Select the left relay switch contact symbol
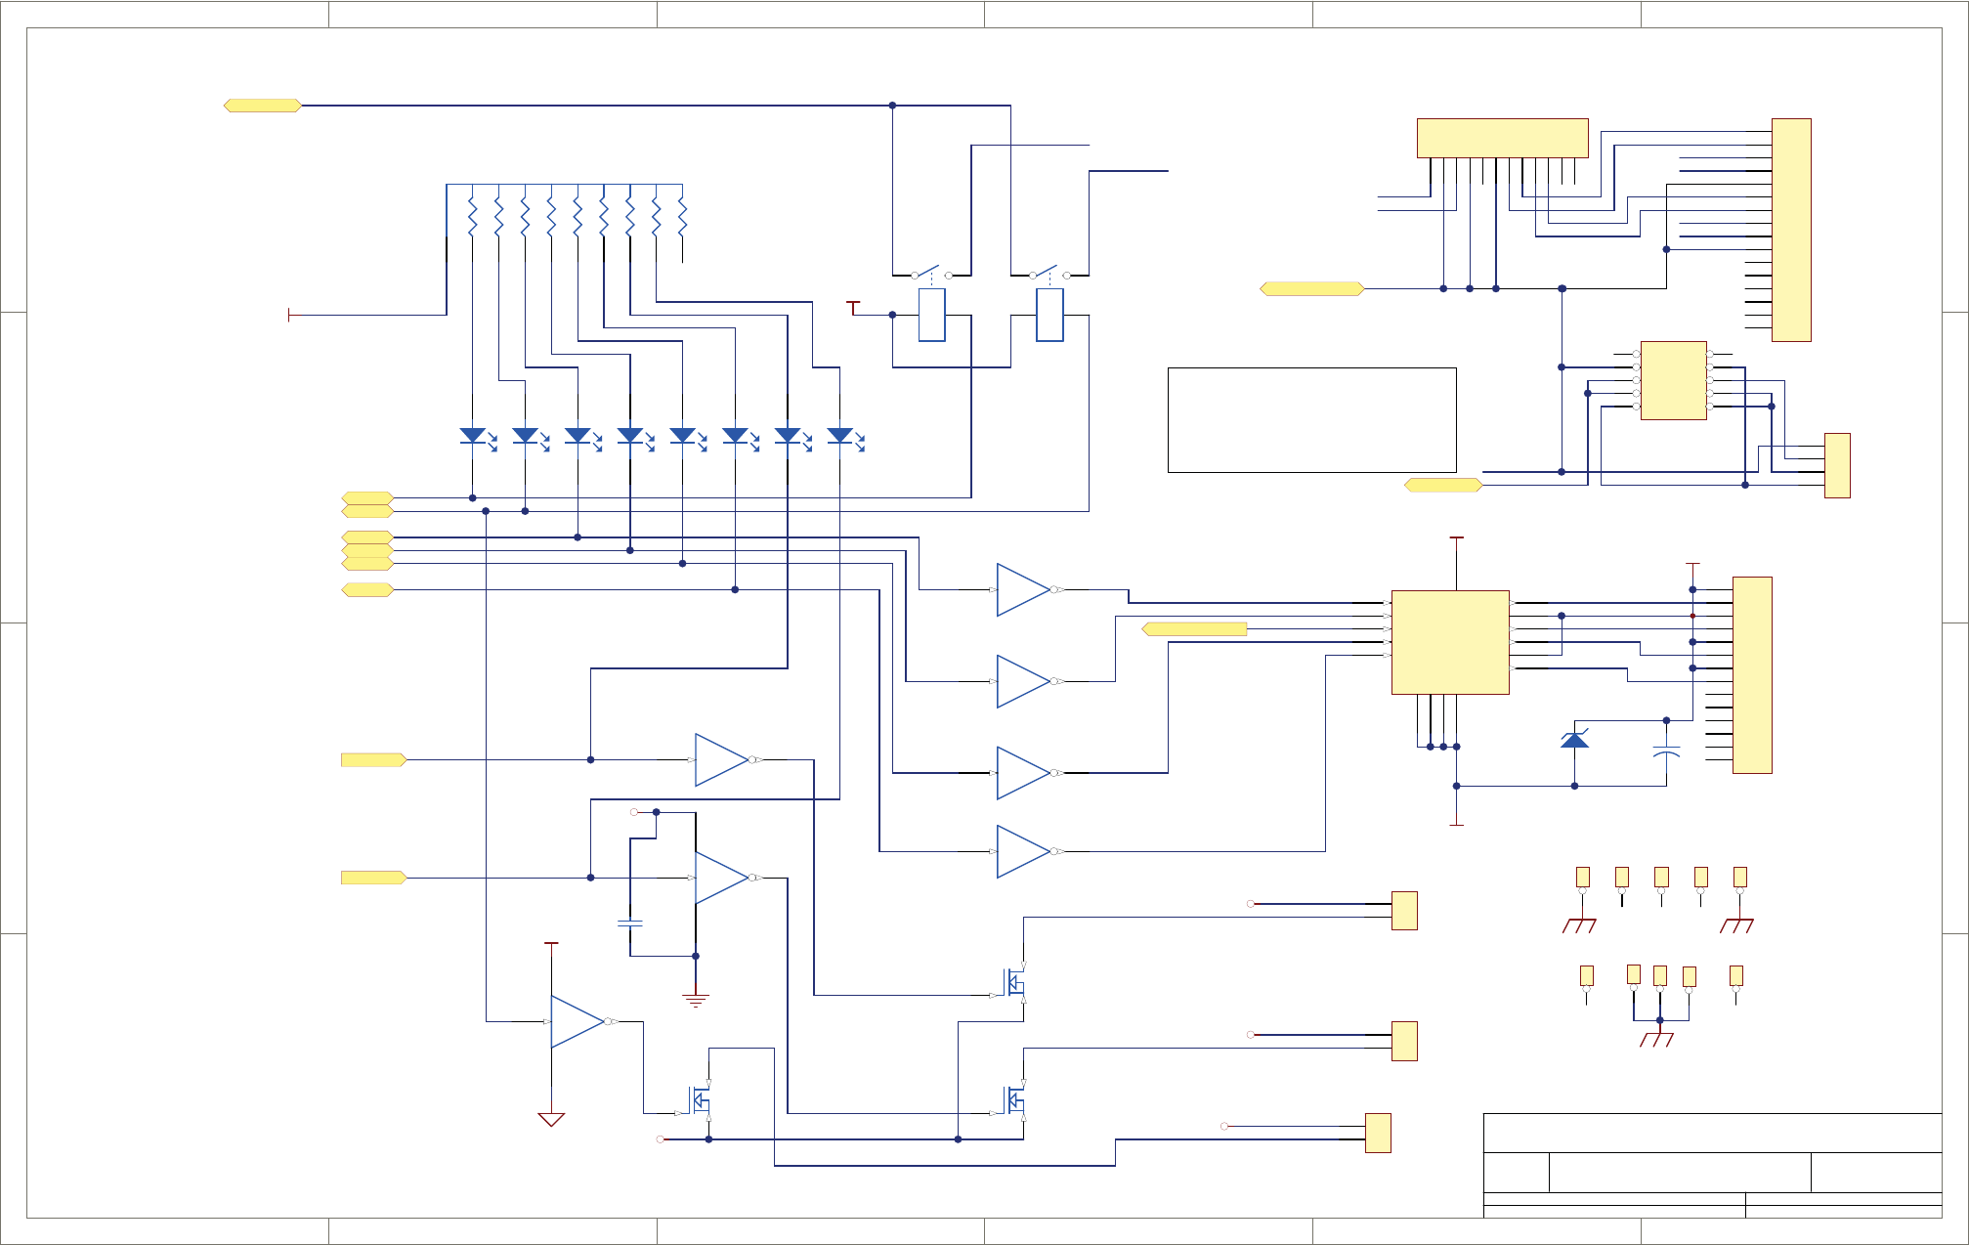Image resolution: width=1969 pixels, height=1245 pixels. pos(931,273)
